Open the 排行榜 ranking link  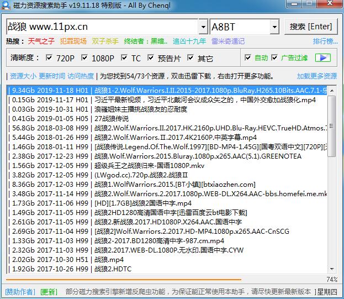(x=325, y=41)
